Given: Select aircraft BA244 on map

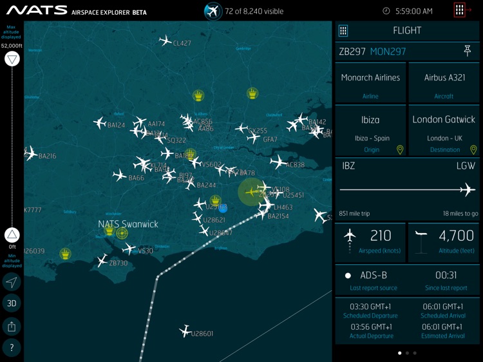Looking at the screenshot, I should coord(190,184).
